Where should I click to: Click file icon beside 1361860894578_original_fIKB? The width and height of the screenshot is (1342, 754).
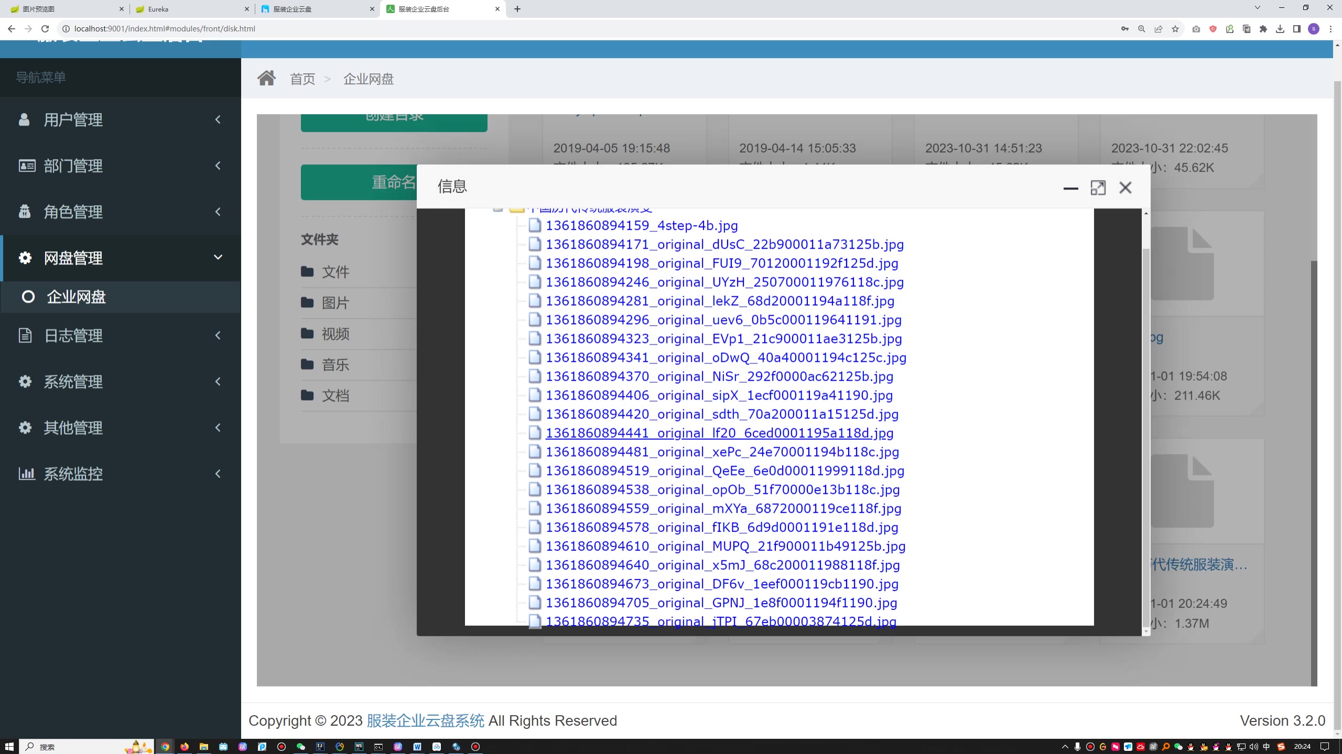(x=535, y=527)
